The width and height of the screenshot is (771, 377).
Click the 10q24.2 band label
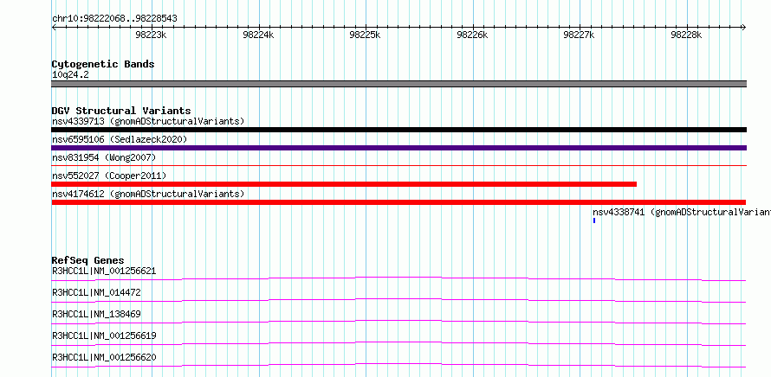[70, 75]
